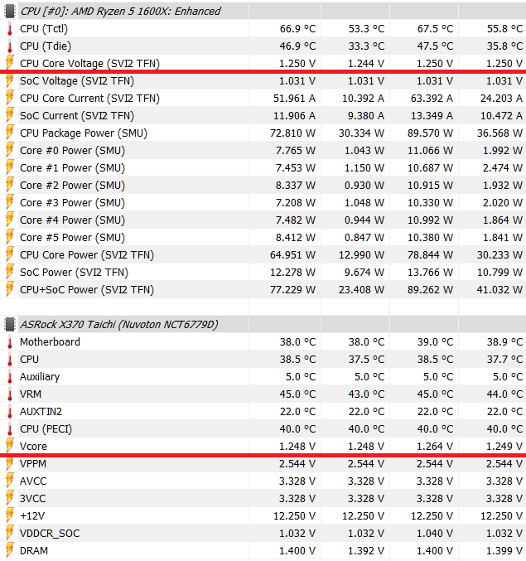The image size is (526, 561).
Task: Select the Core #4 Power (SMU) label
Action: click(73, 220)
